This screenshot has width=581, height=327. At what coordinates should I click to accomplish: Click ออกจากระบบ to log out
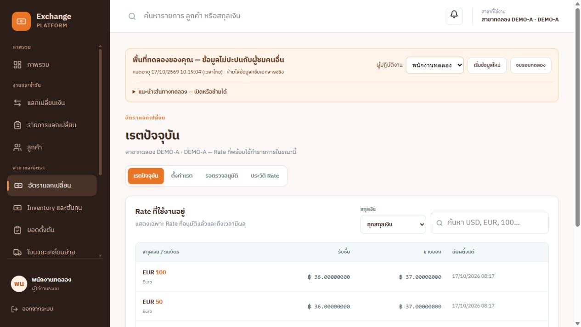(x=32, y=309)
